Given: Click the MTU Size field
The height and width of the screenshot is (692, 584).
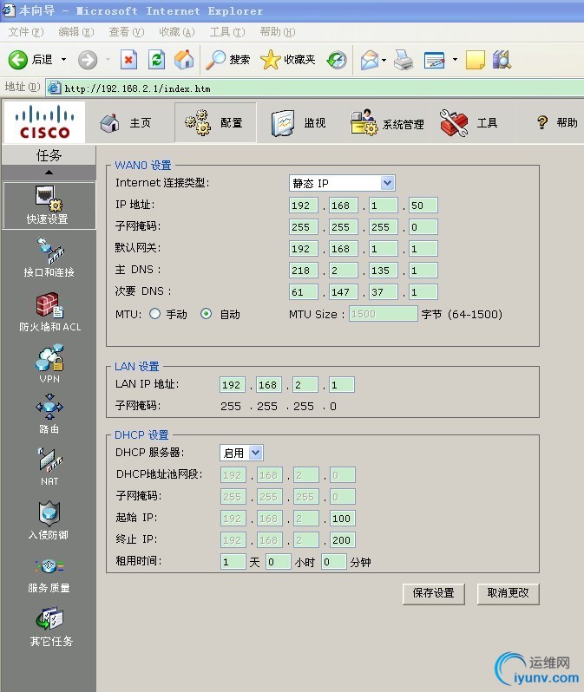Looking at the screenshot, I should pos(383,314).
